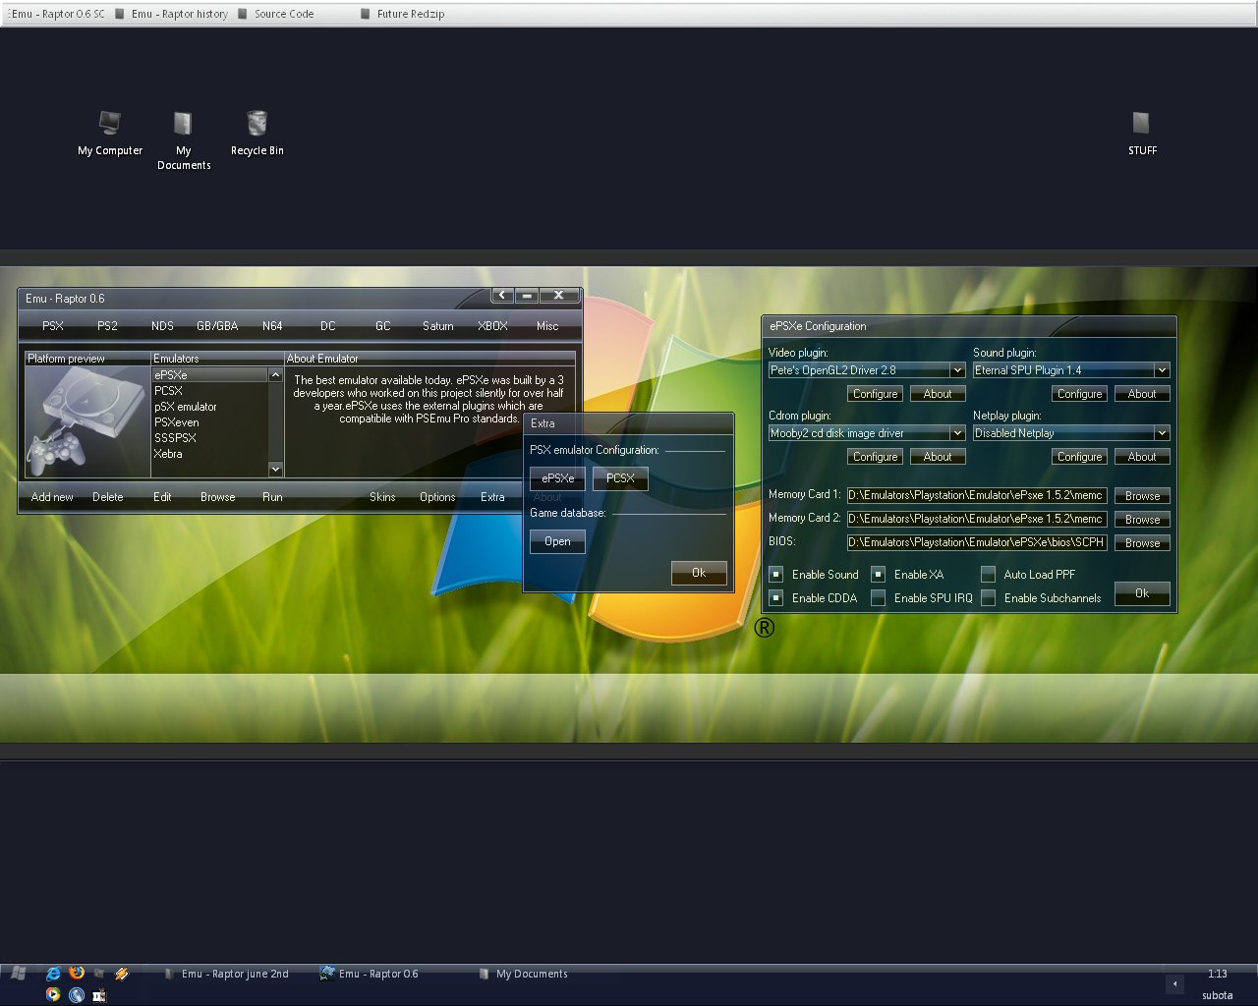Open Future Redzip toolbar folder
This screenshot has height=1006, width=1258.
coord(402,14)
